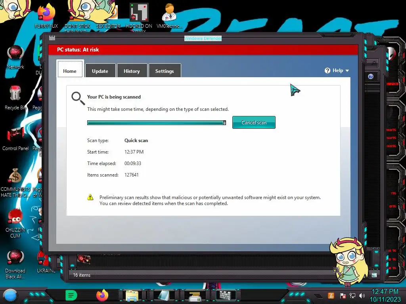Open the CHUZZIN desktop icon
The height and width of the screenshot is (304, 406).
pos(15,223)
